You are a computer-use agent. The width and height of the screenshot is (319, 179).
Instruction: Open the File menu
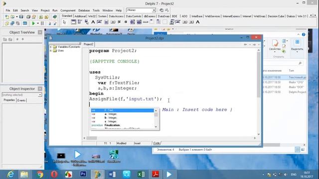8,10
